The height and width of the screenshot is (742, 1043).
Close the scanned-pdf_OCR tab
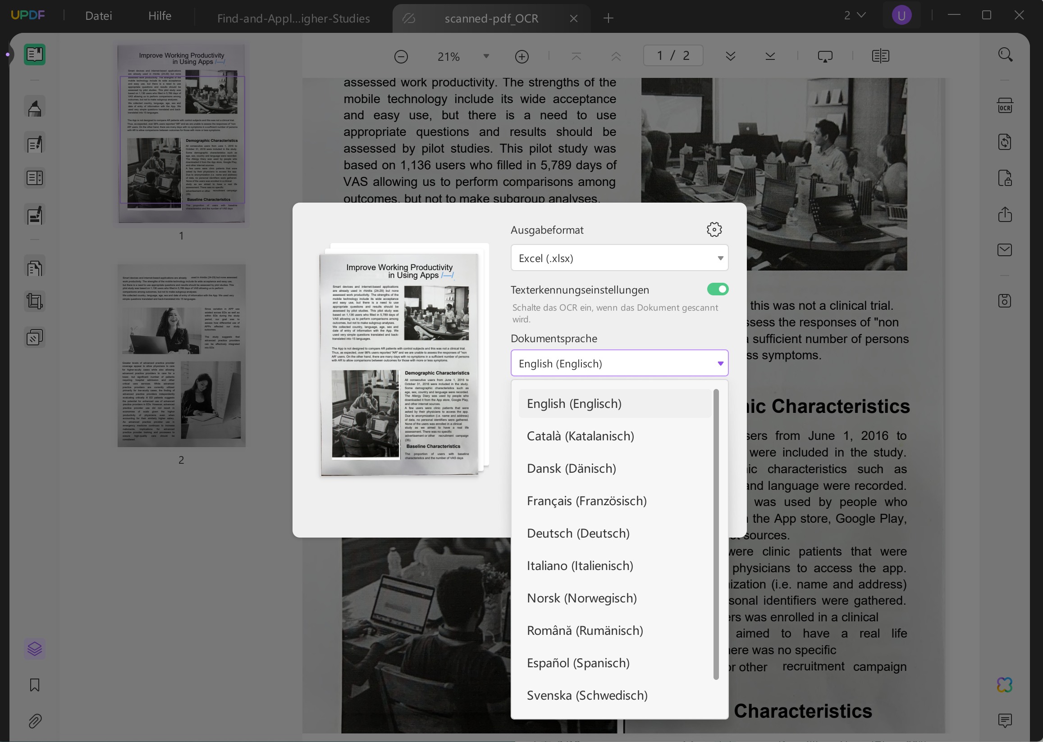click(573, 18)
